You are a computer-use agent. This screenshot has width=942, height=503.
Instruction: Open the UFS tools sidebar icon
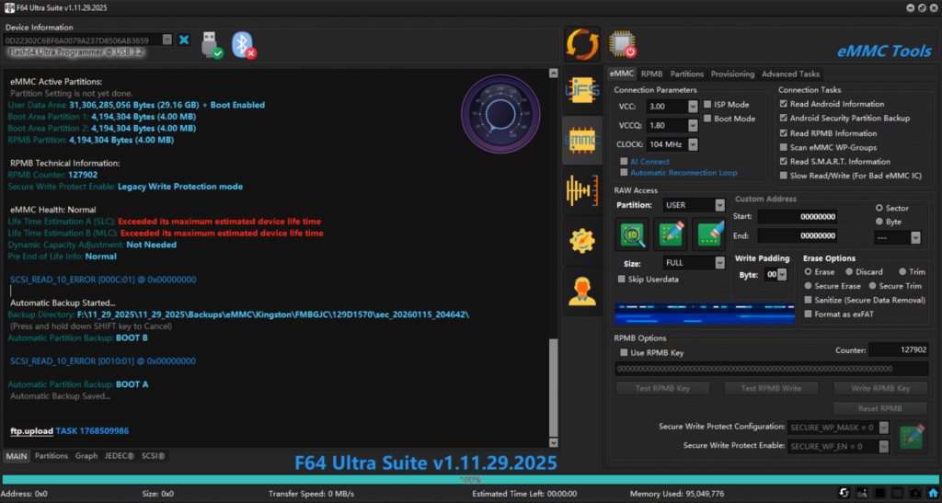582,90
